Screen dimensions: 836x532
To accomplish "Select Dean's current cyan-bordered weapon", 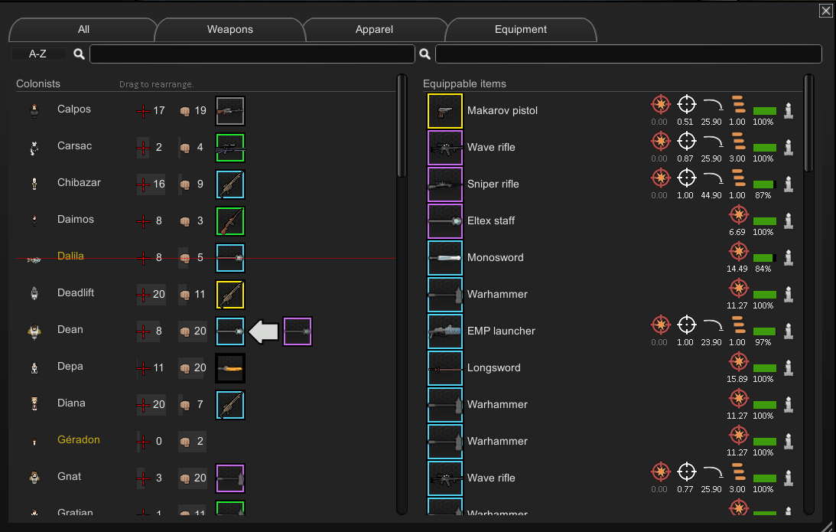I will tap(230, 331).
